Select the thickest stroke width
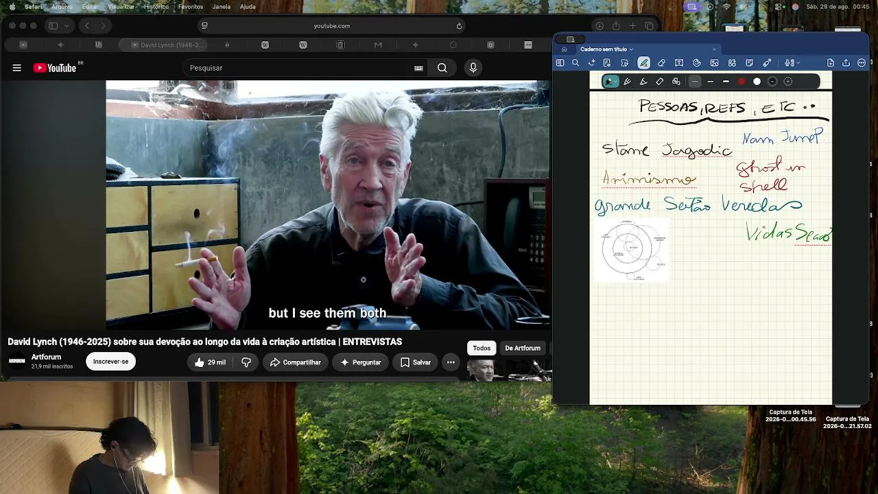The width and height of the screenshot is (878, 494). pyautogui.click(x=726, y=82)
